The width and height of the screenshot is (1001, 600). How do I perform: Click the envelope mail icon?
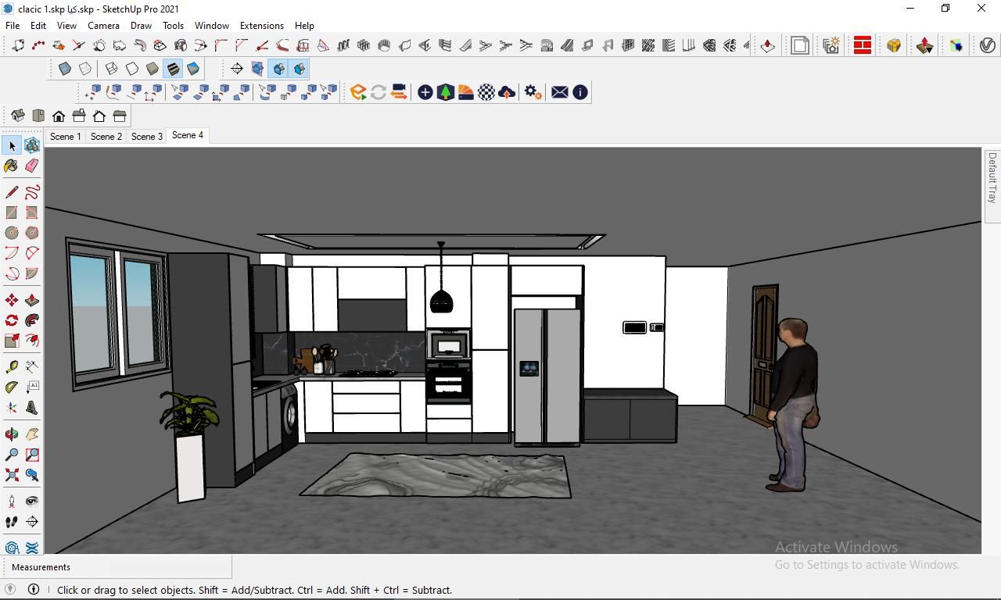pyautogui.click(x=560, y=92)
